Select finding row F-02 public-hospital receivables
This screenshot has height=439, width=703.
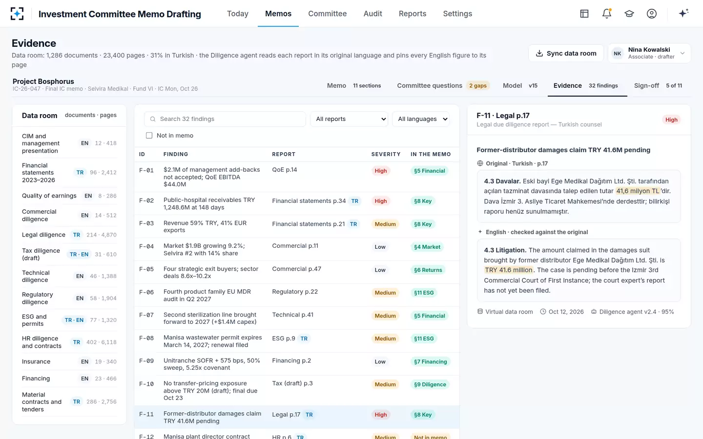tap(297, 203)
